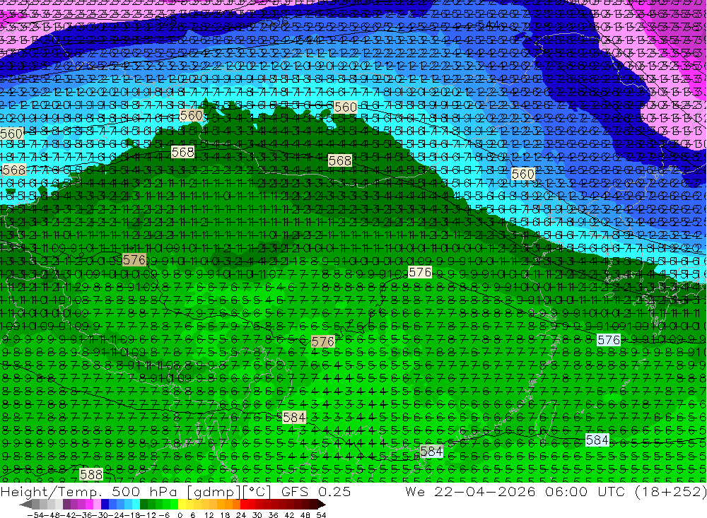This screenshot has width=707, height=518.
Task: Click the positive '12' legend value
Action: tap(209, 515)
